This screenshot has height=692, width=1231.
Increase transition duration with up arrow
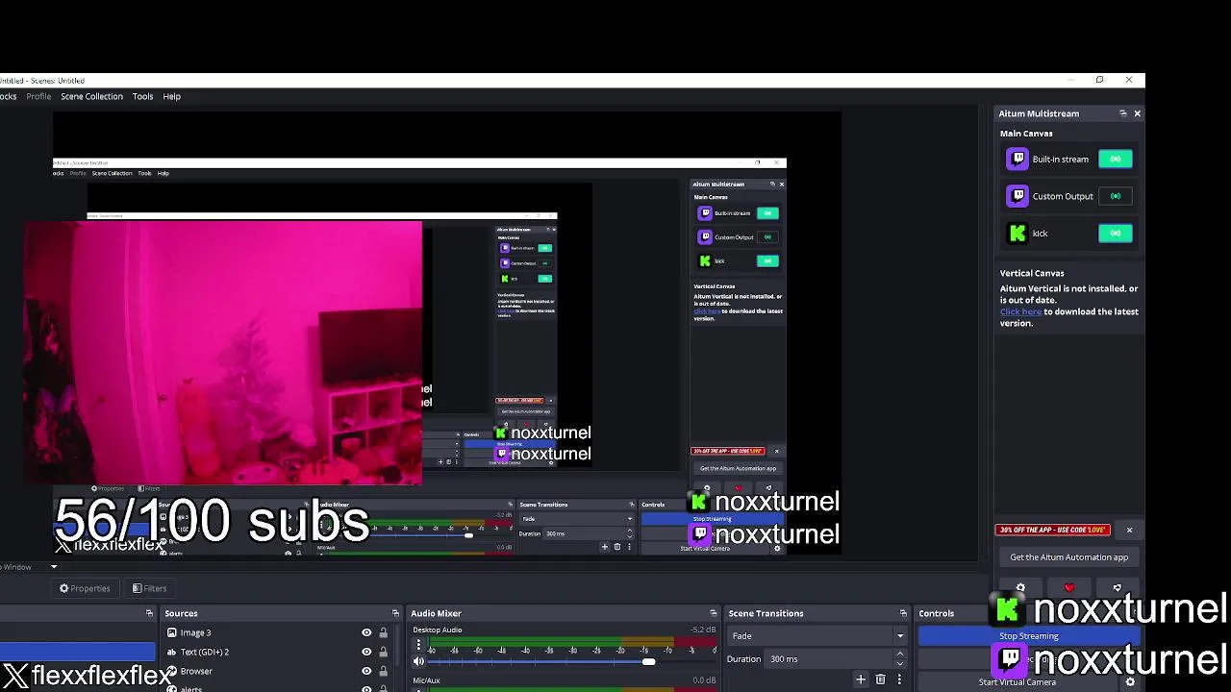tap(900, 655)
